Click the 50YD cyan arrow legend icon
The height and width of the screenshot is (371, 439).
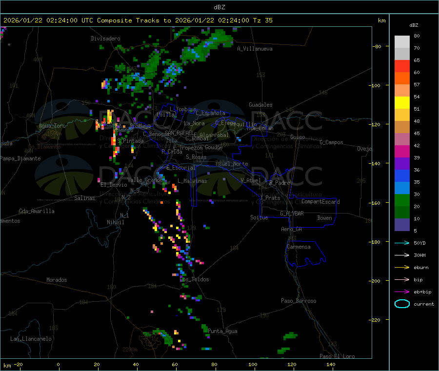(x=402, y=243)
